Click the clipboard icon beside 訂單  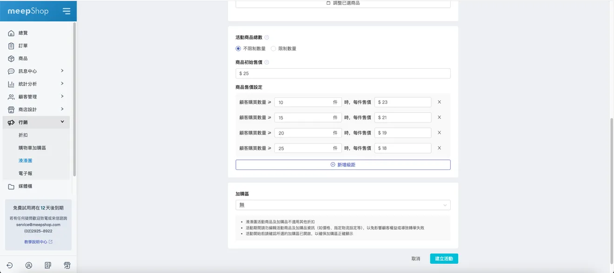11,46
